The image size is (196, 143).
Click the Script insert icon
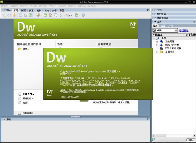coord(68,15)
